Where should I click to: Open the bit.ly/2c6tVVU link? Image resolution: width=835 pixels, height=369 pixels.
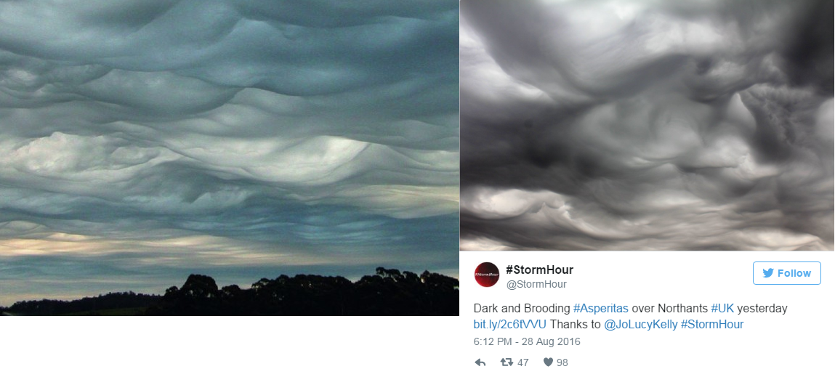click(x=509, y=324)
